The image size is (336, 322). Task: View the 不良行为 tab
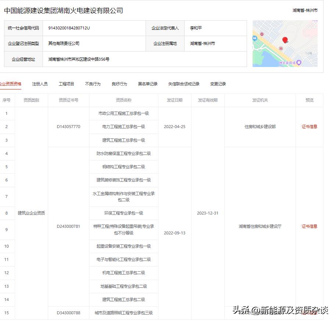click(x=92, y=84)
